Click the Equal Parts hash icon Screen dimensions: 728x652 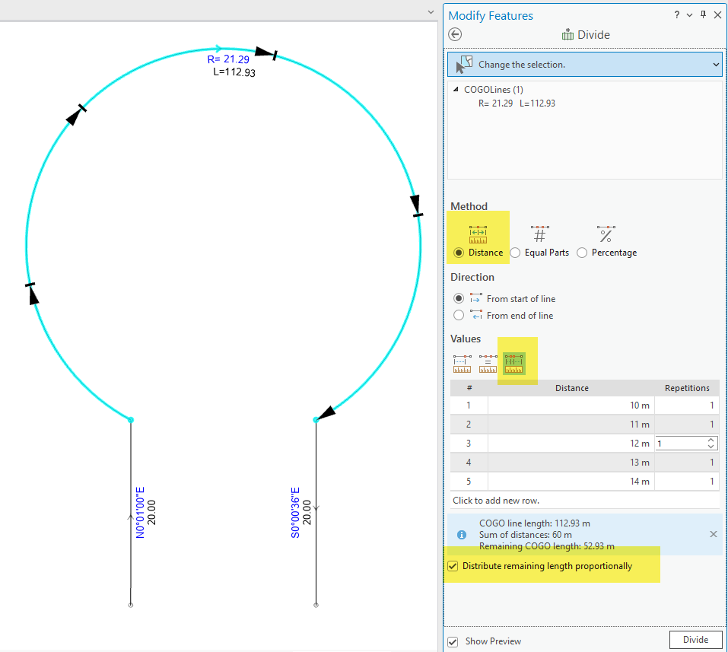(539, 234)
